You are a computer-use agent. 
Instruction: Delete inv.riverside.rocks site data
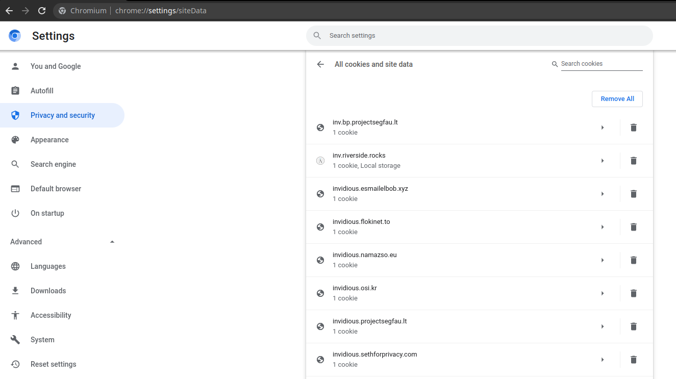point(634,161)
